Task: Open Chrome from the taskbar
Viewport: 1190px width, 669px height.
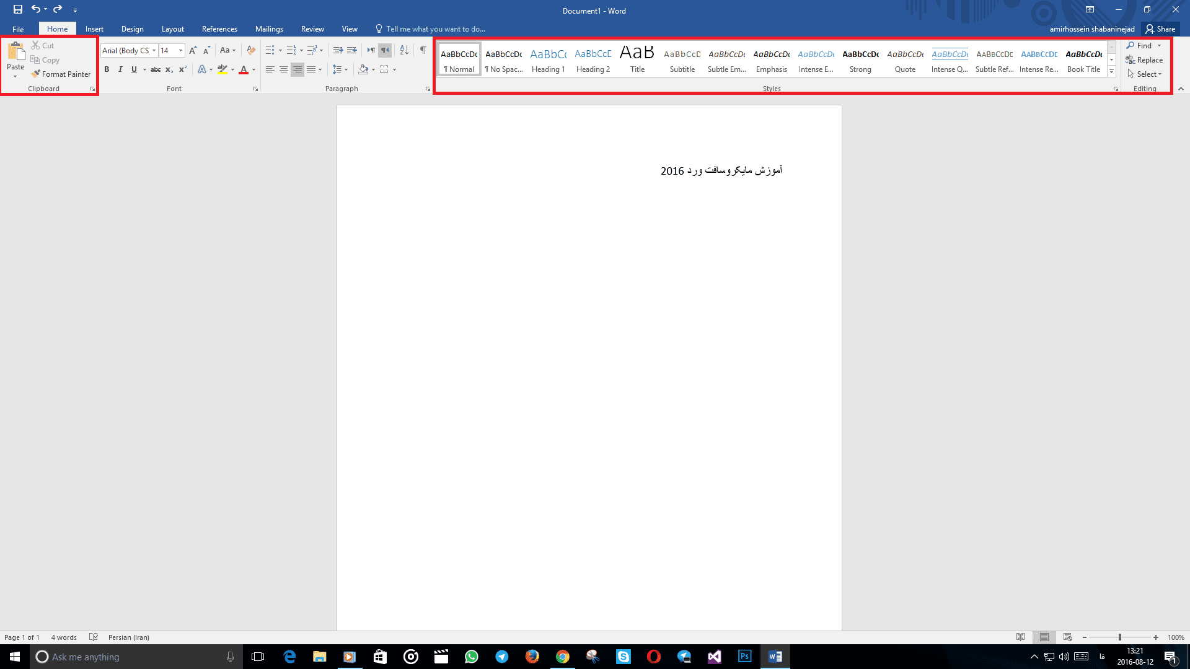Action: 562,657
